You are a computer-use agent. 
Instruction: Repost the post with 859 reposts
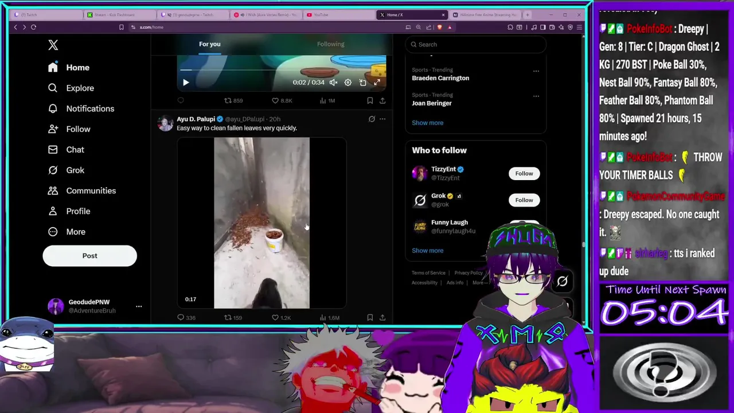coord(233,100)
